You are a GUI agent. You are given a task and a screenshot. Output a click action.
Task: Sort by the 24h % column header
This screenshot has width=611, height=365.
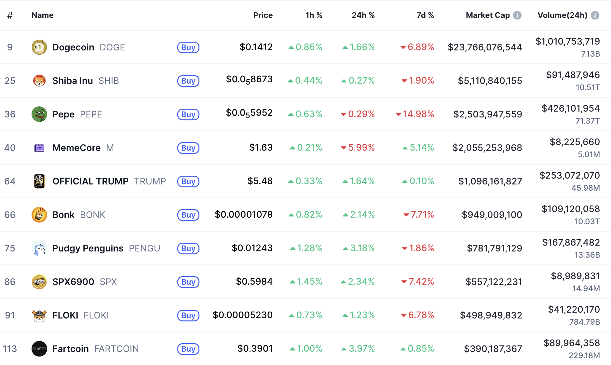363,15
